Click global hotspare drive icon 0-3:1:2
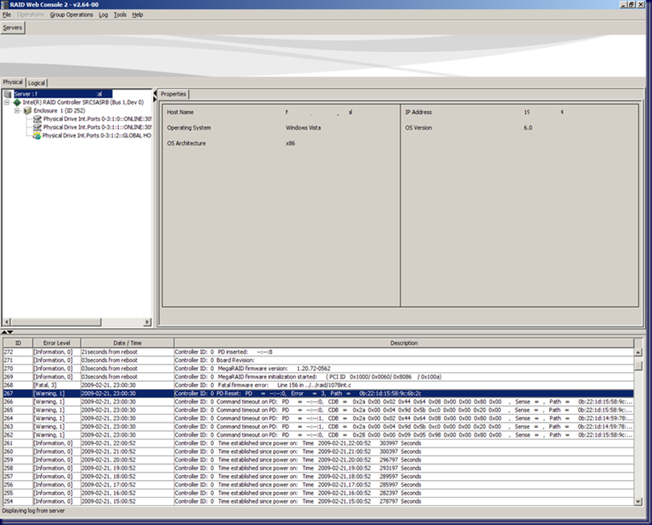 click(x=37, y=136)
